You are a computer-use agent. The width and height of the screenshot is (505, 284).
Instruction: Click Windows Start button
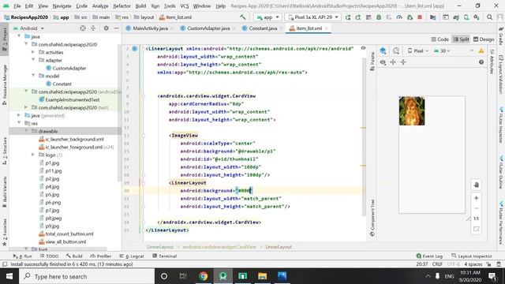pyautogui.click(x=9, y=276)
